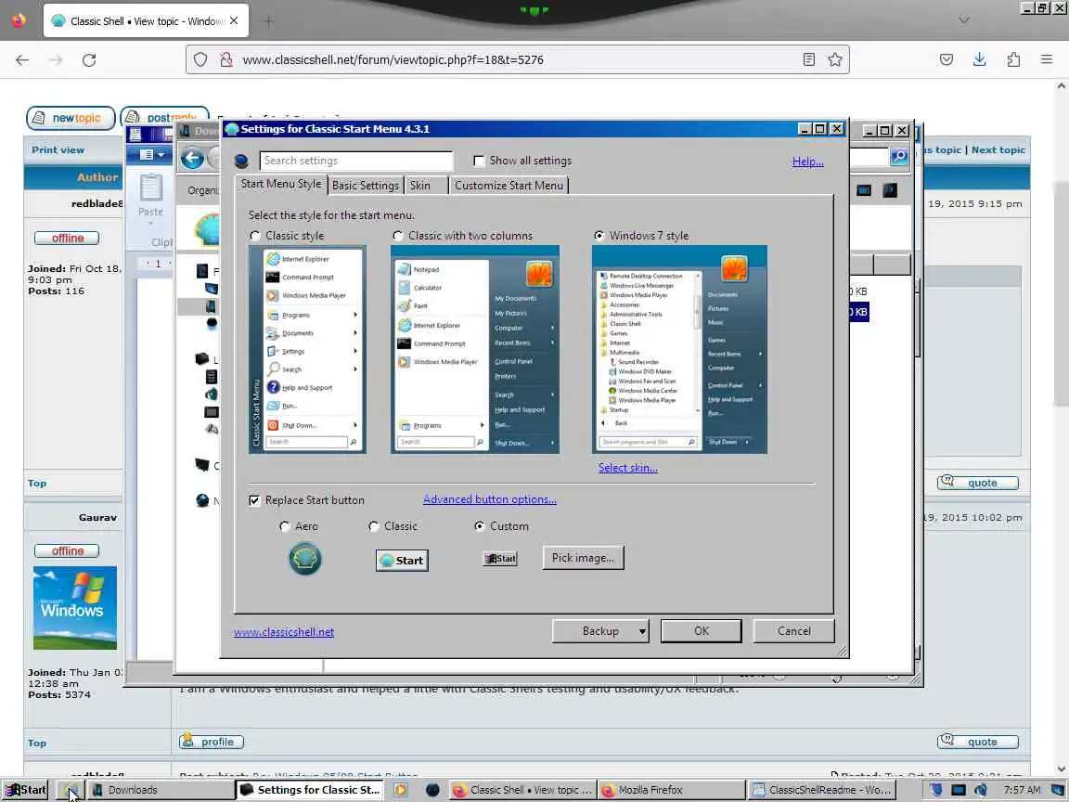Click the dark sphere taskbar icon
1069x802 pixels.
click(432, 790)
